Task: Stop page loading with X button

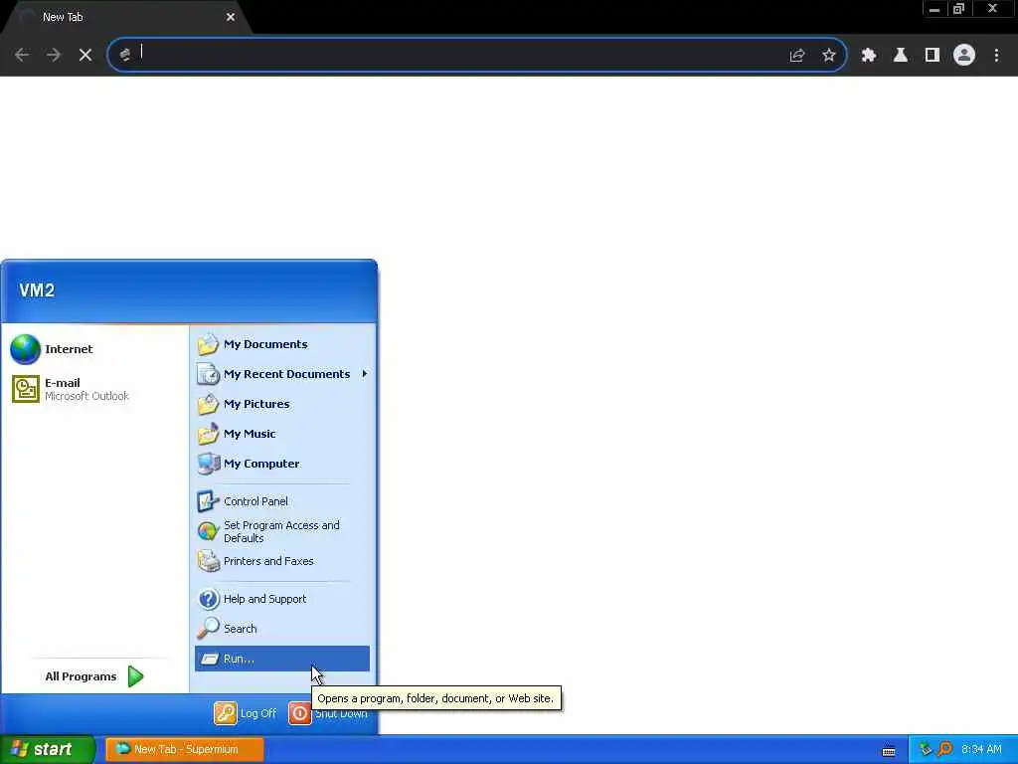Action: tap(85, 56)
